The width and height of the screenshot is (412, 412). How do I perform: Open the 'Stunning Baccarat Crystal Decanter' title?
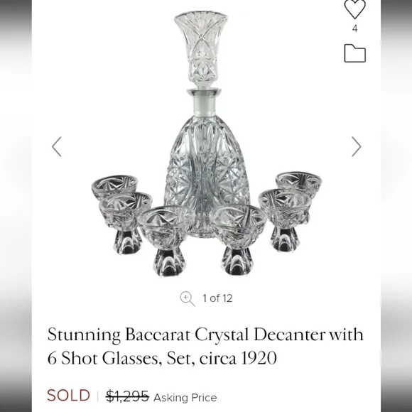tap(205, 346)
